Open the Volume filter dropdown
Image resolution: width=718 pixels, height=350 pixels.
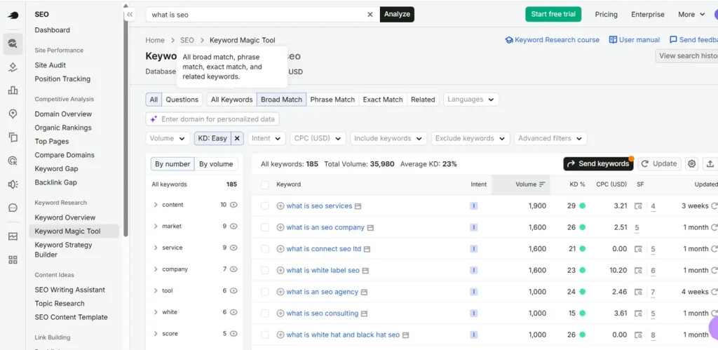(168, 138)
